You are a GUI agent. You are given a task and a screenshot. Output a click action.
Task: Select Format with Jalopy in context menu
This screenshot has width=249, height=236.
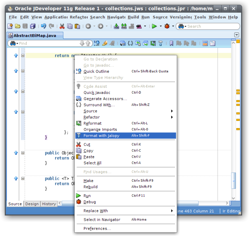click(126, 136)
